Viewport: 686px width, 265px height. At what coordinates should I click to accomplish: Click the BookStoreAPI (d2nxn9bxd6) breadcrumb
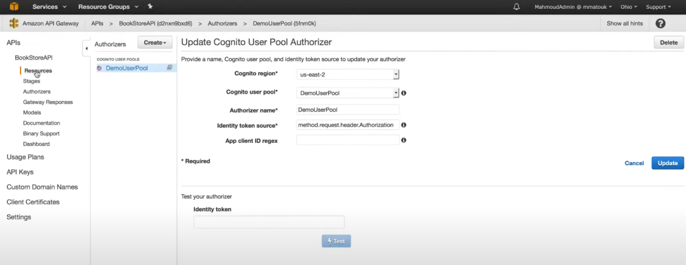(155, 23)
